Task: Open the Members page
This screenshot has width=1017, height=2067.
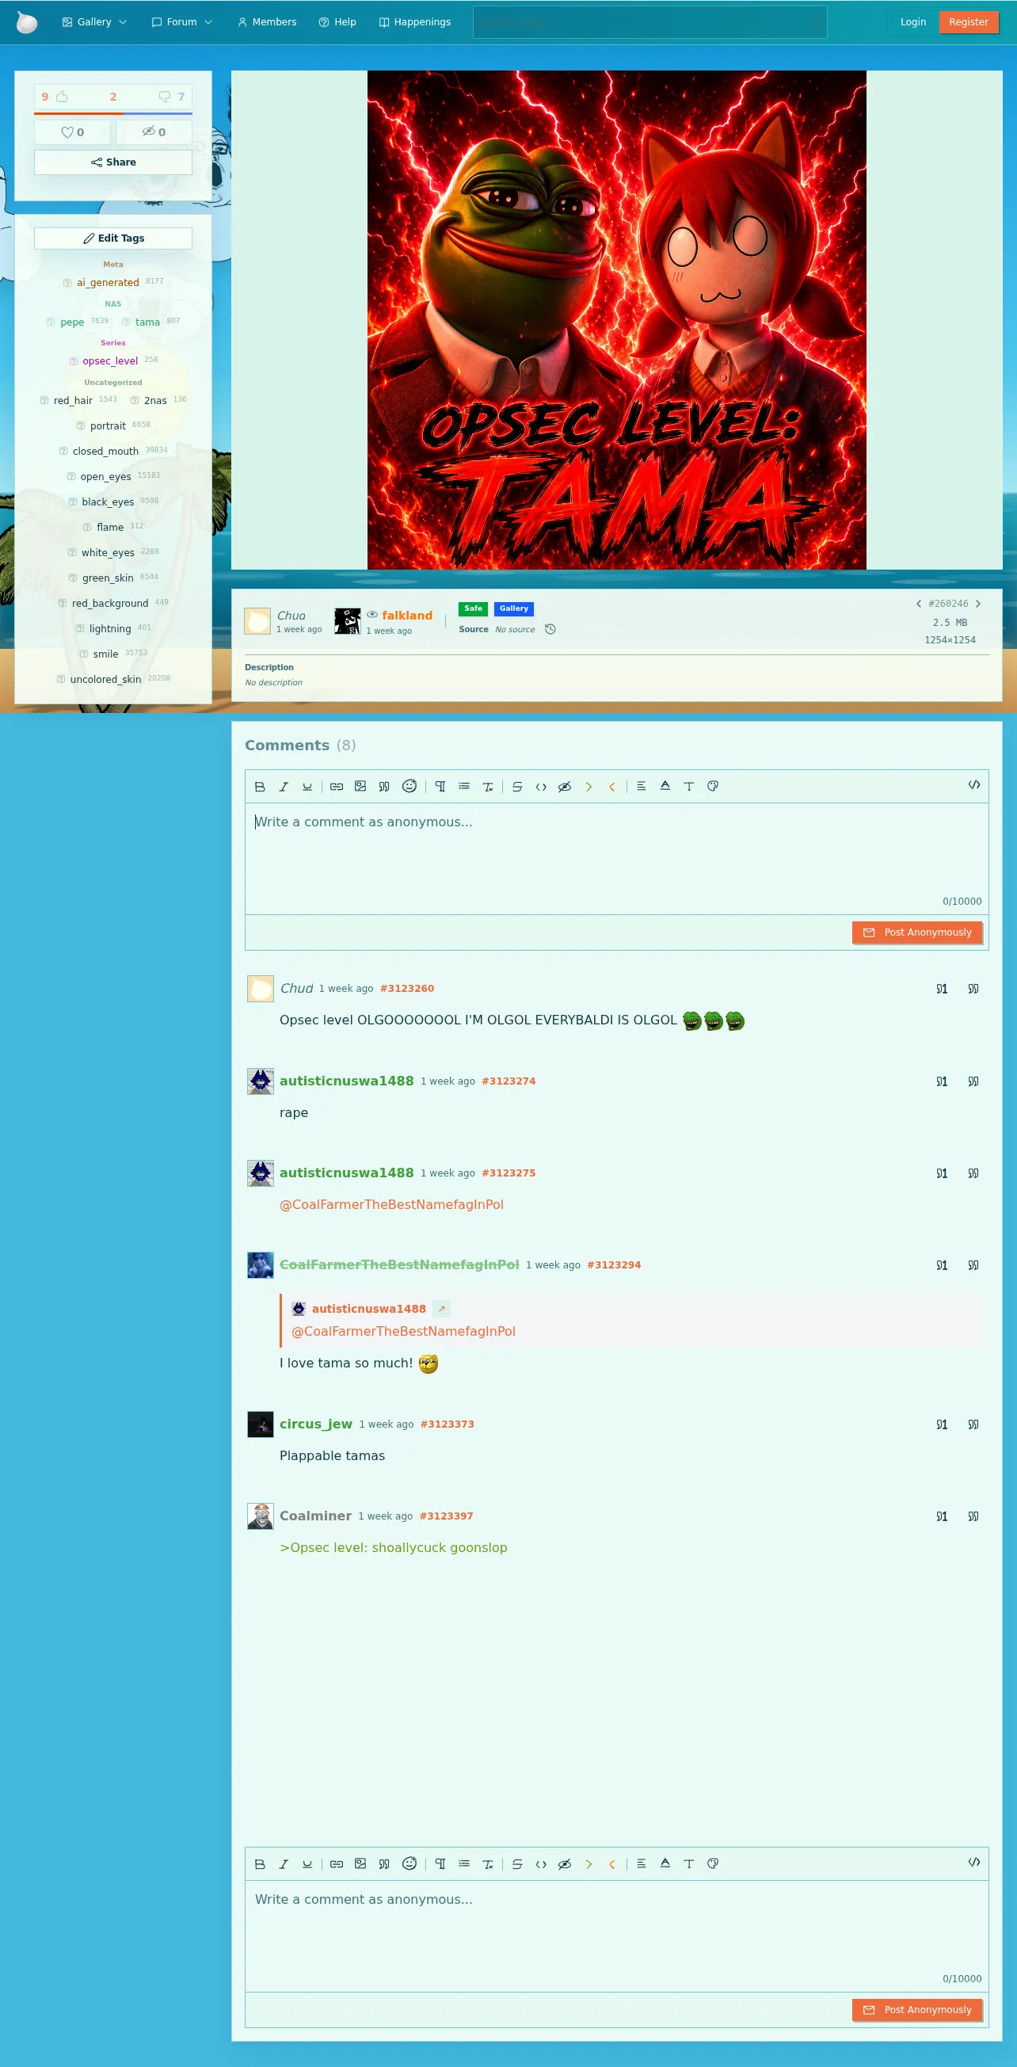Action: 267,22
